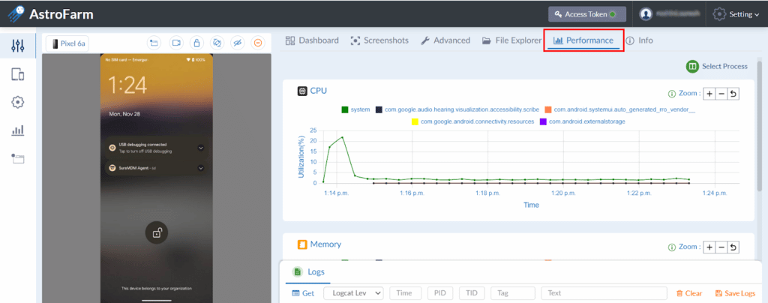768x303 pixels.
Task: Rotate the device screen icon
Action: pos(217,43)
